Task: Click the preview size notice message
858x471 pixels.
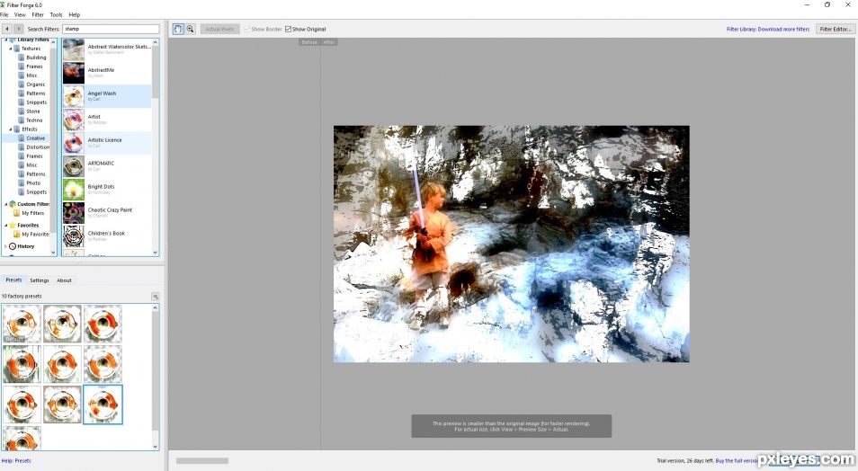Action: click(512, 426)
